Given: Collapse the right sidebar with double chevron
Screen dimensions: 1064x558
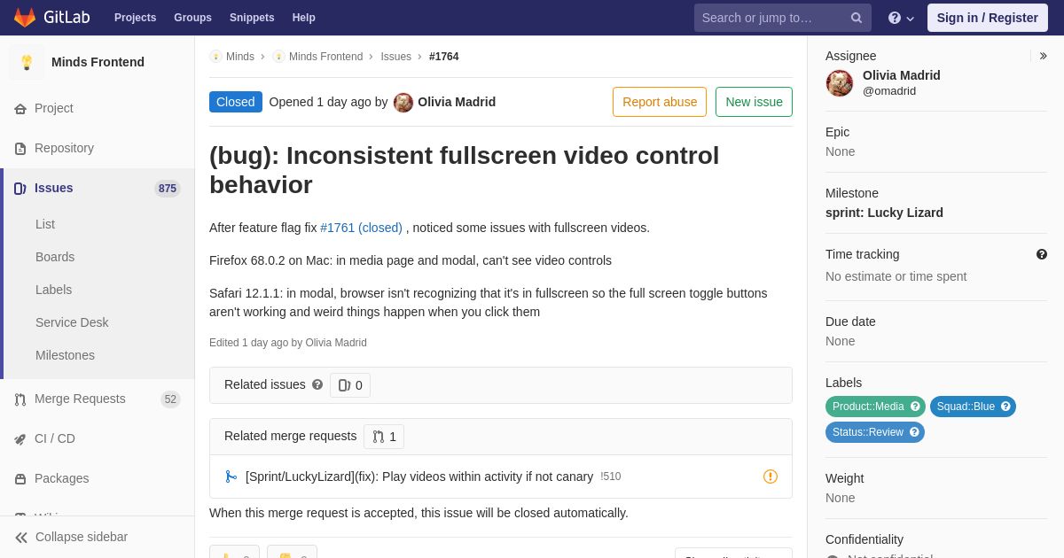Looking at the screenshot, I should (x=1044, y=56).
